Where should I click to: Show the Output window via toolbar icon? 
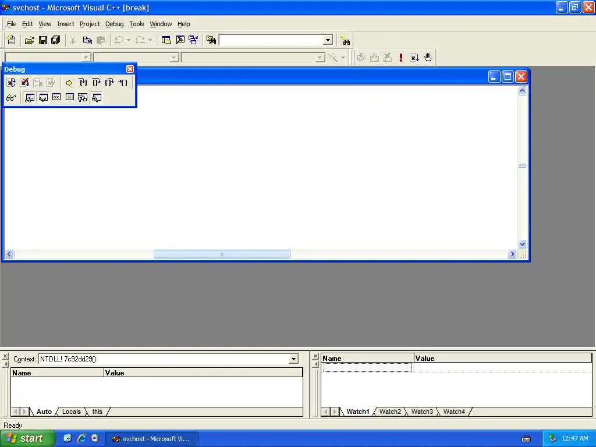click(x=180, y=40)
